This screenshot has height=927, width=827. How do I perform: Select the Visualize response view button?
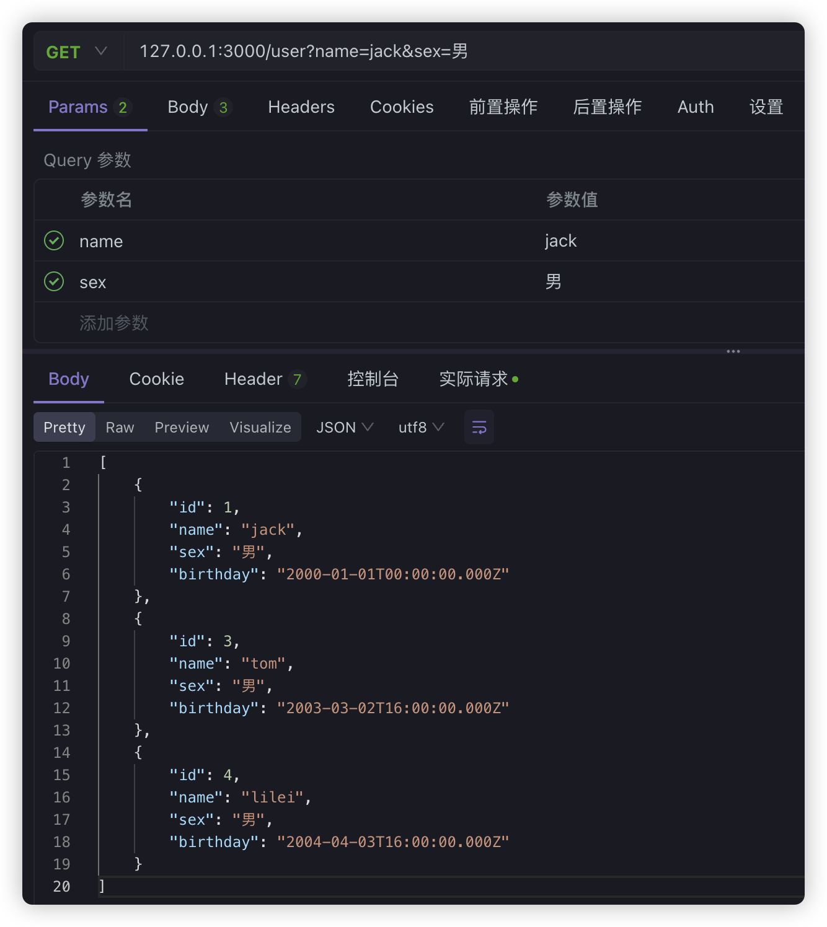point(260,428)
